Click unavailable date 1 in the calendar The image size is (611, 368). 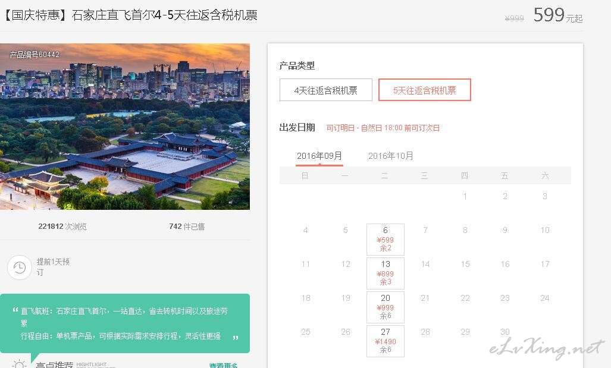coord(465,196)
